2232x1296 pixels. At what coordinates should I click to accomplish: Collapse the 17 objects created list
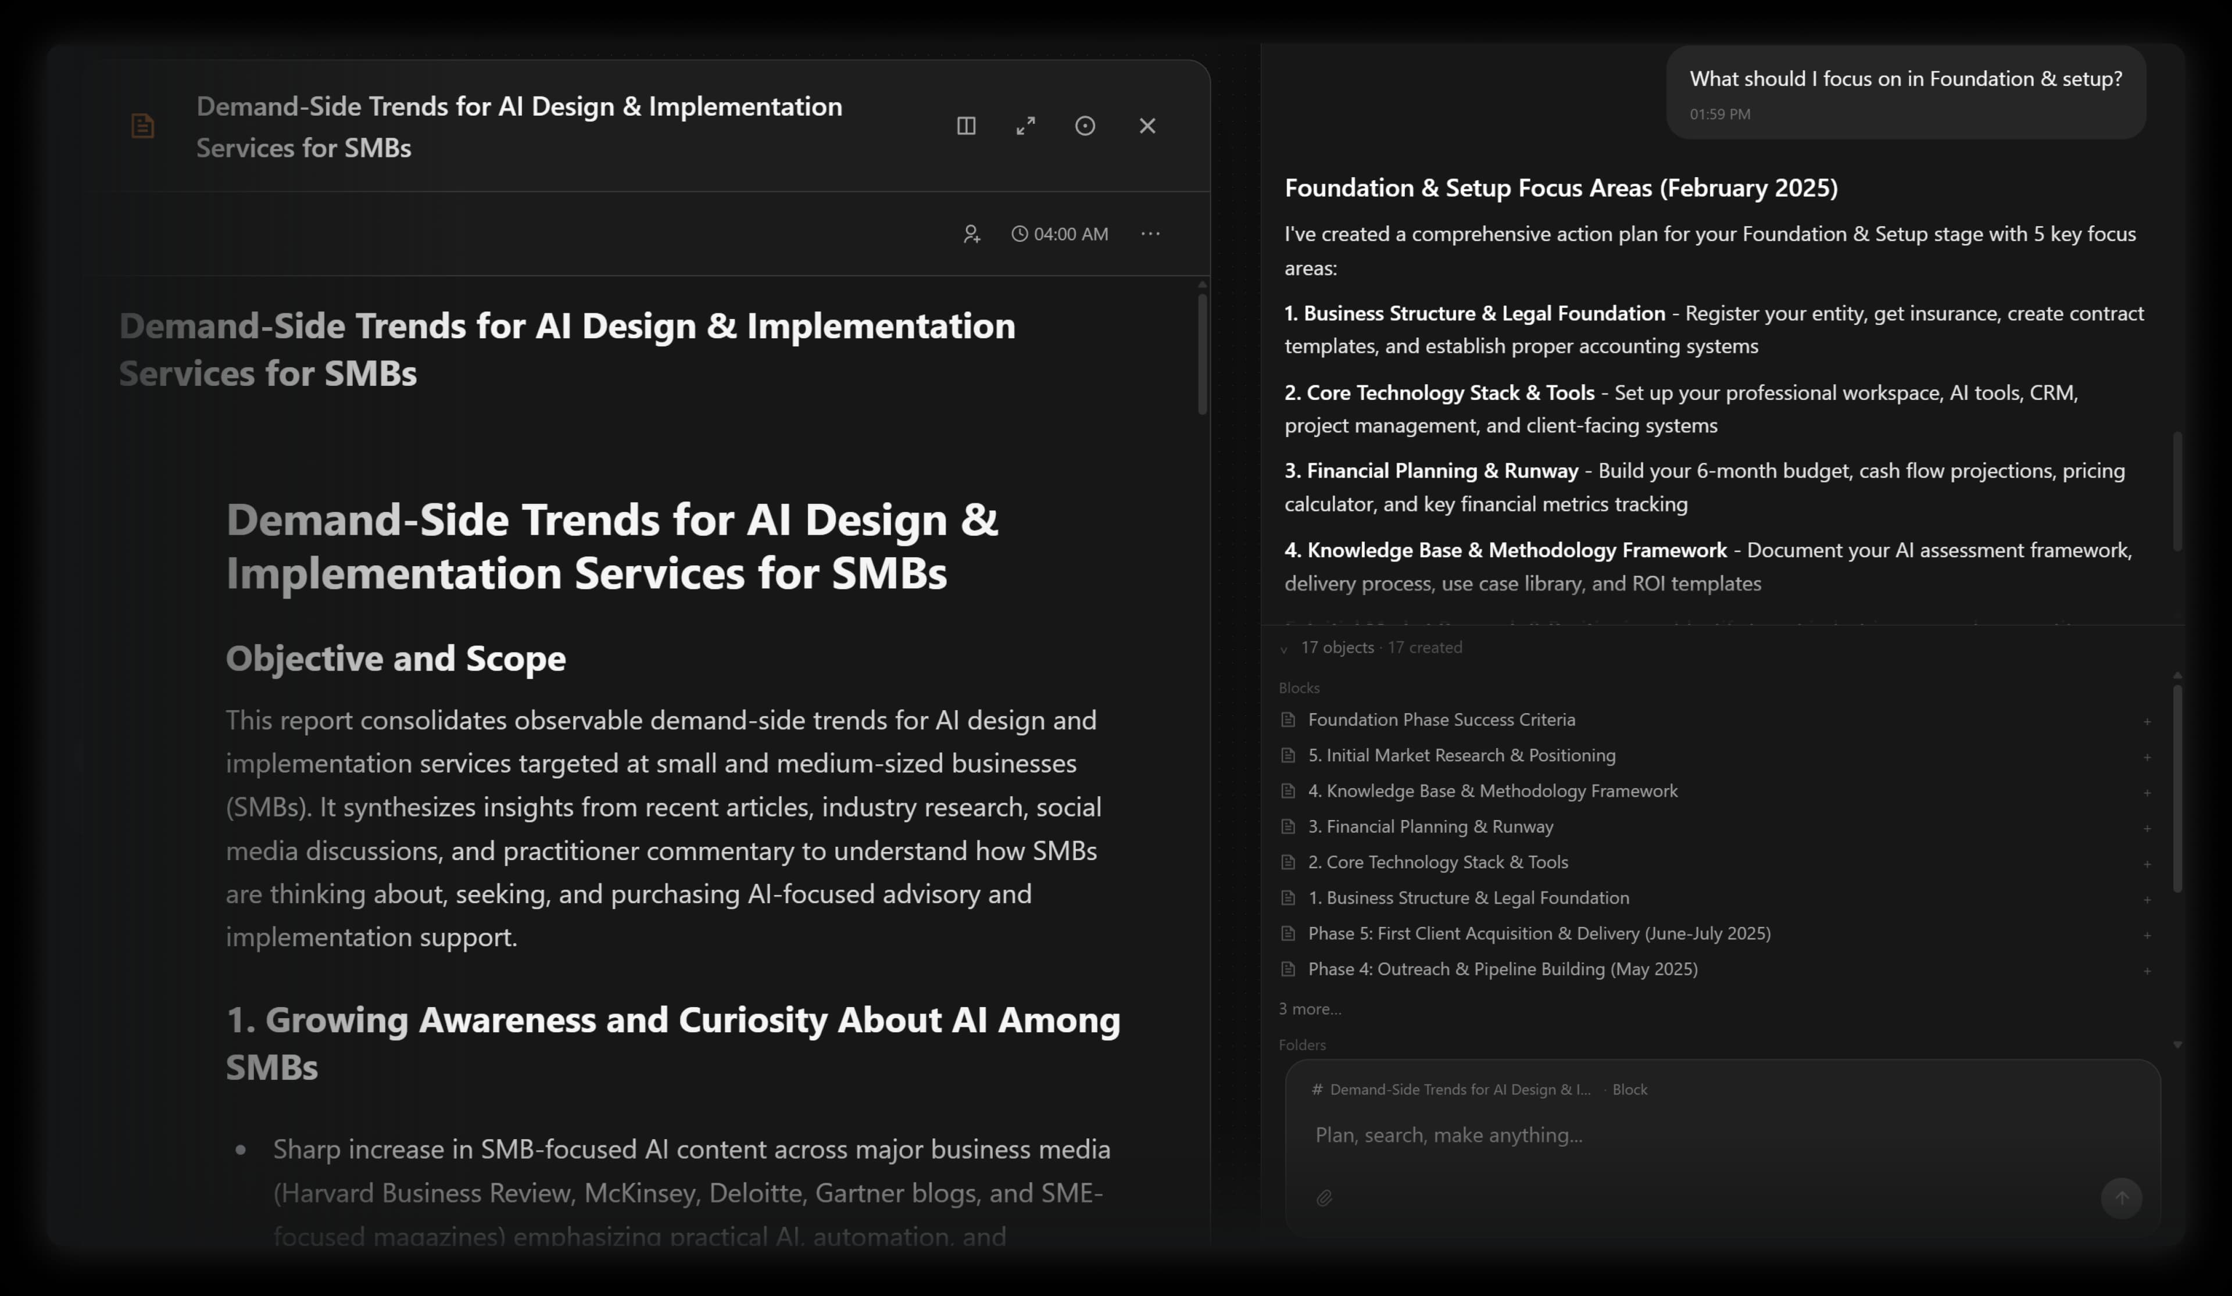pos(1283,649)
